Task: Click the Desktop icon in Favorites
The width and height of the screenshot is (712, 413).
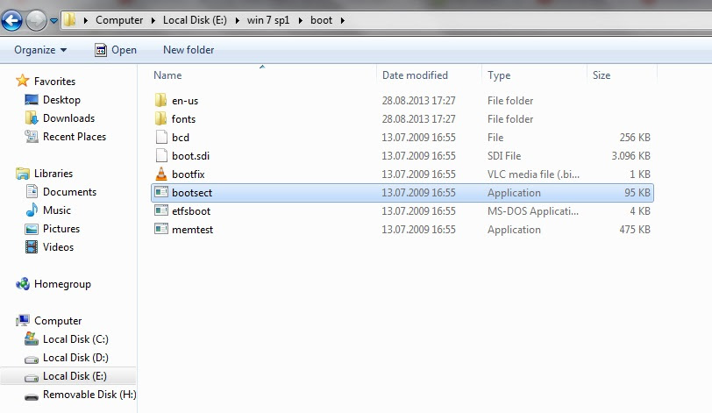Action: (32, 99)
